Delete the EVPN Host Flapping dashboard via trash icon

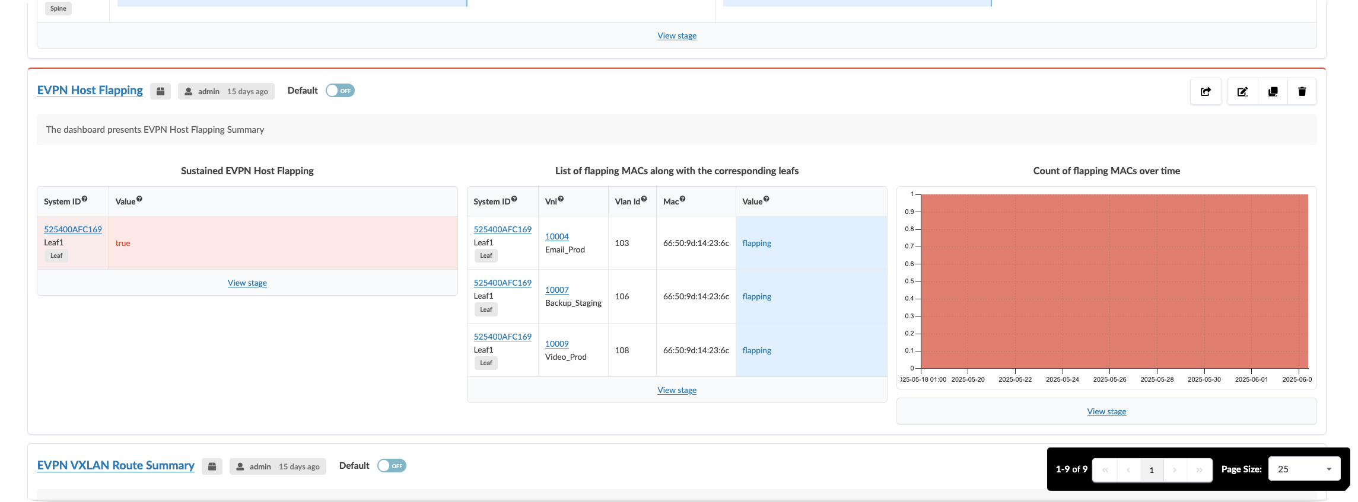click(x=1302, y=91)
